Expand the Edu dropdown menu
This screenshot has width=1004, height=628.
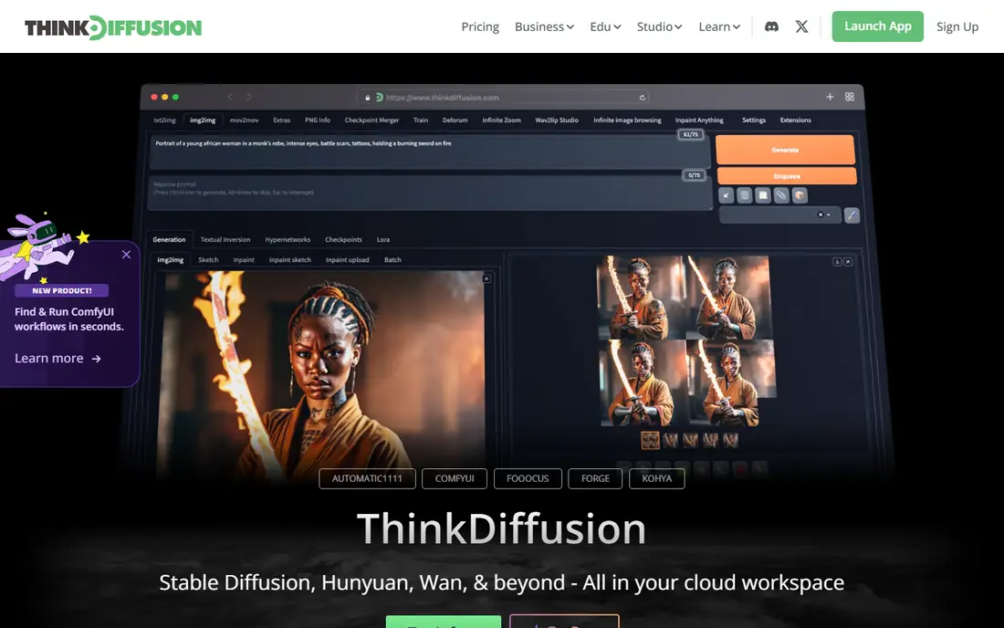(605, 26)
